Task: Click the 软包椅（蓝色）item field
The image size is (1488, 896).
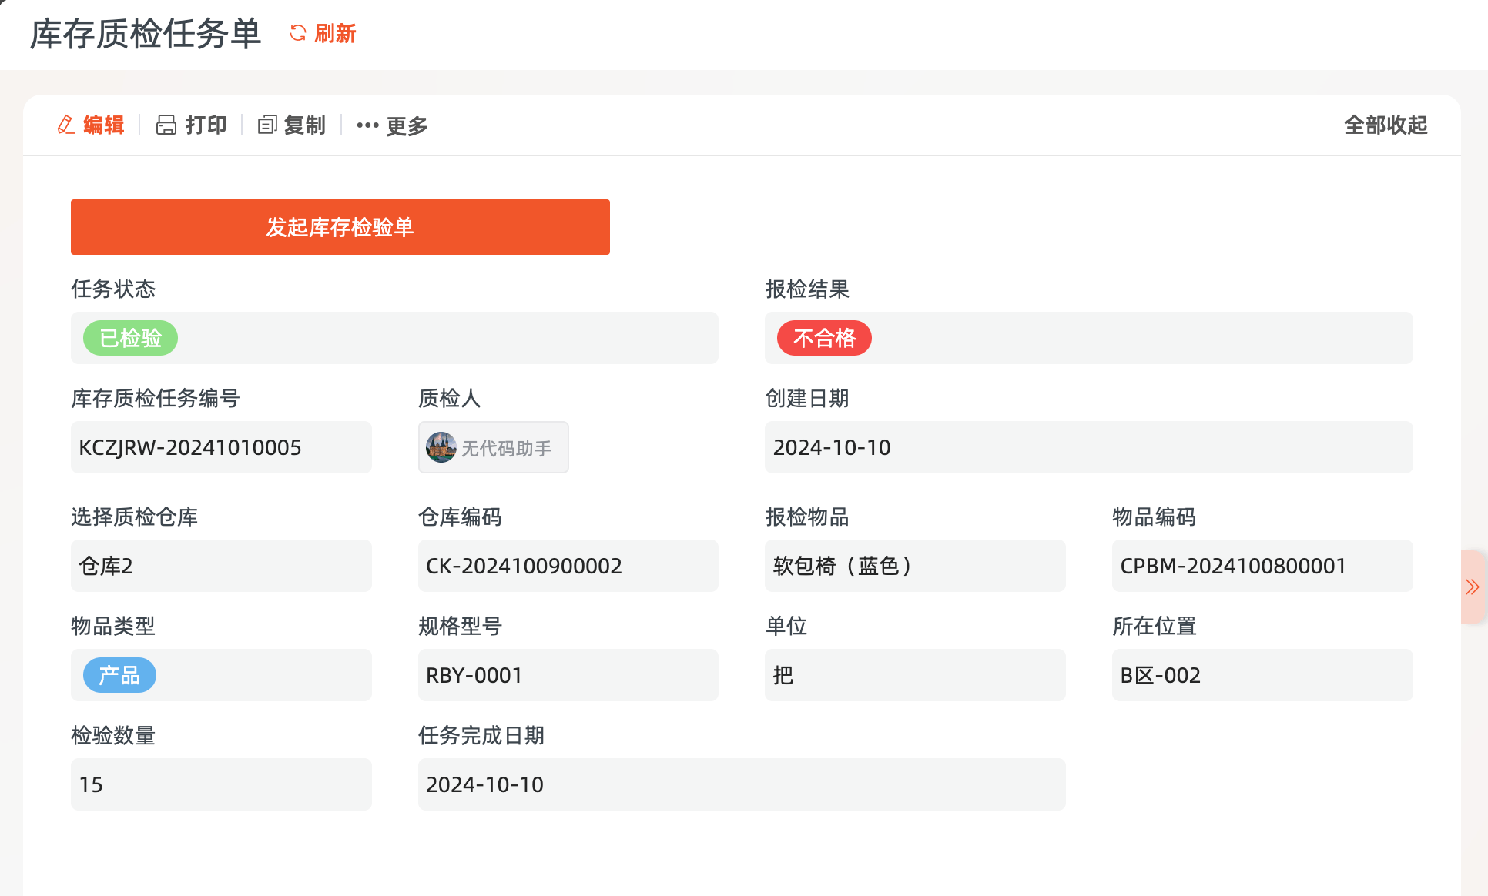Action: tap(914, 566)
